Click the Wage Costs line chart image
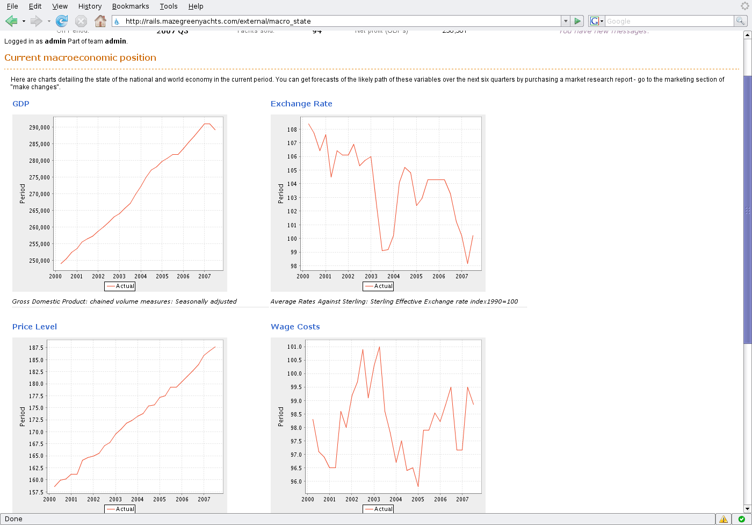Image resolution: width=752 pixels, height=525 pixels. (378, 425)
